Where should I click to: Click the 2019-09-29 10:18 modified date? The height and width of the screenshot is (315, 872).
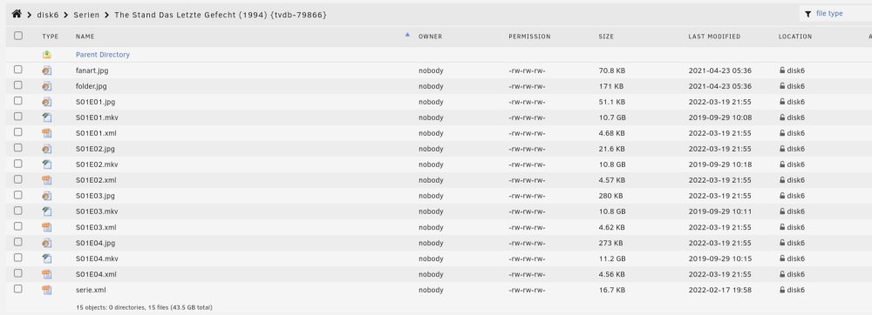[x=719, y=164]
